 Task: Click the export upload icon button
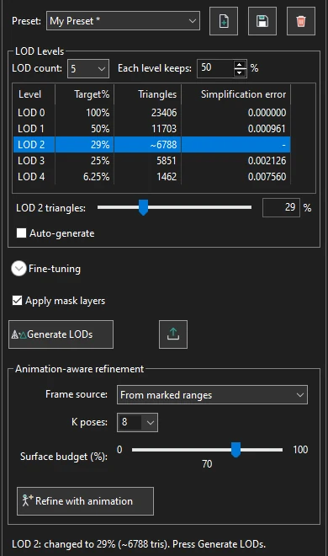pos(173,334)
